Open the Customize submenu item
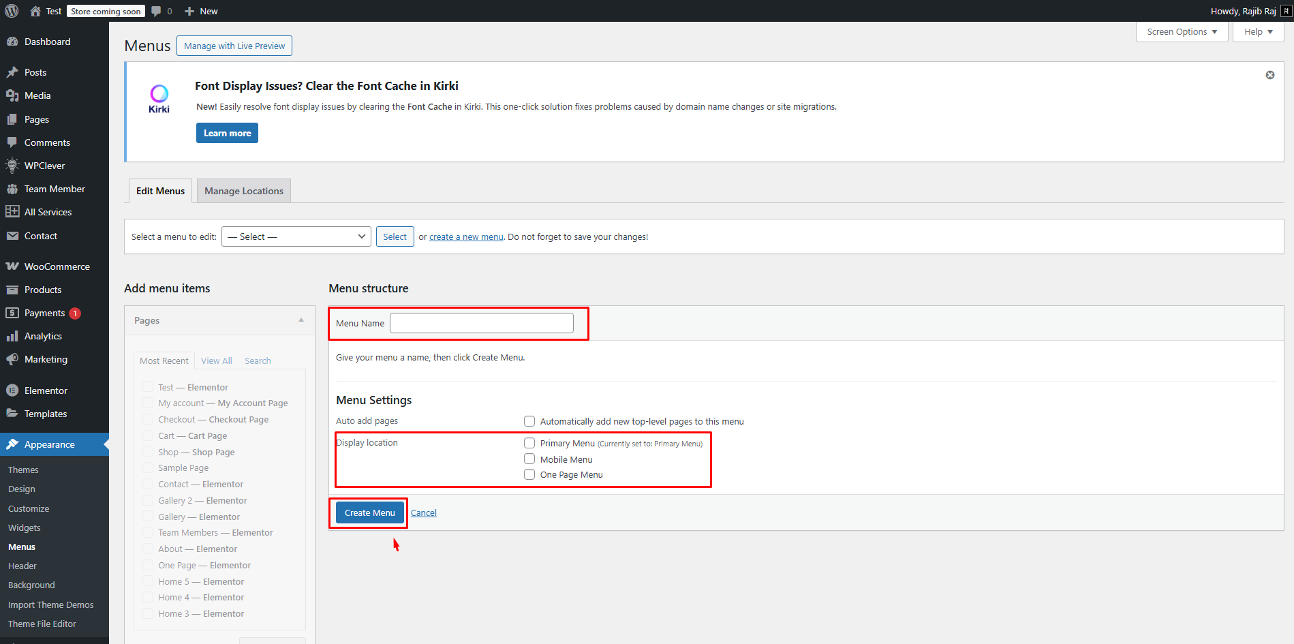Image resolution: width=1294 pixels, height=644 pixels. tap(29, 508)
